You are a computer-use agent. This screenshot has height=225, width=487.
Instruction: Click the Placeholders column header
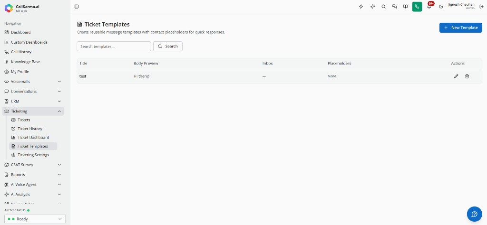pos(339,63)
